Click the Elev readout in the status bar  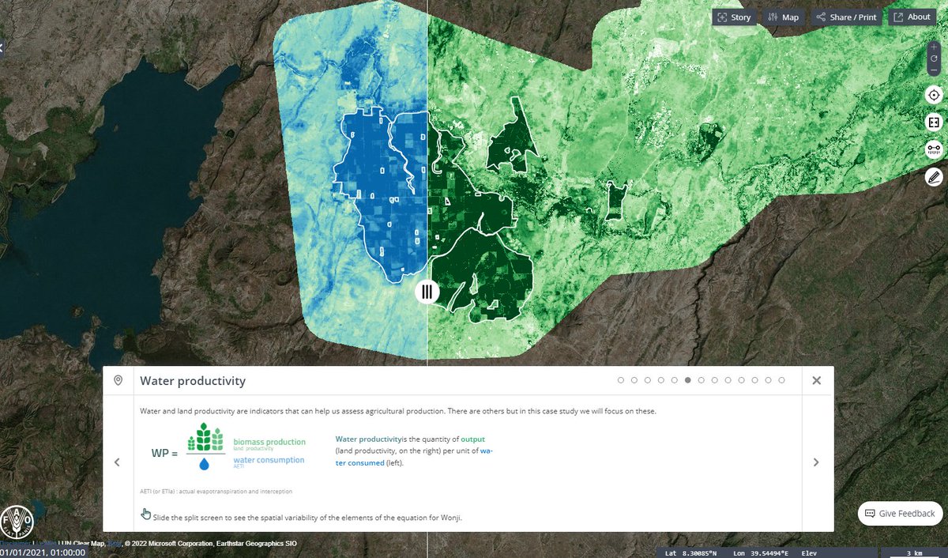pyautogui.click(x=810, y=553)
